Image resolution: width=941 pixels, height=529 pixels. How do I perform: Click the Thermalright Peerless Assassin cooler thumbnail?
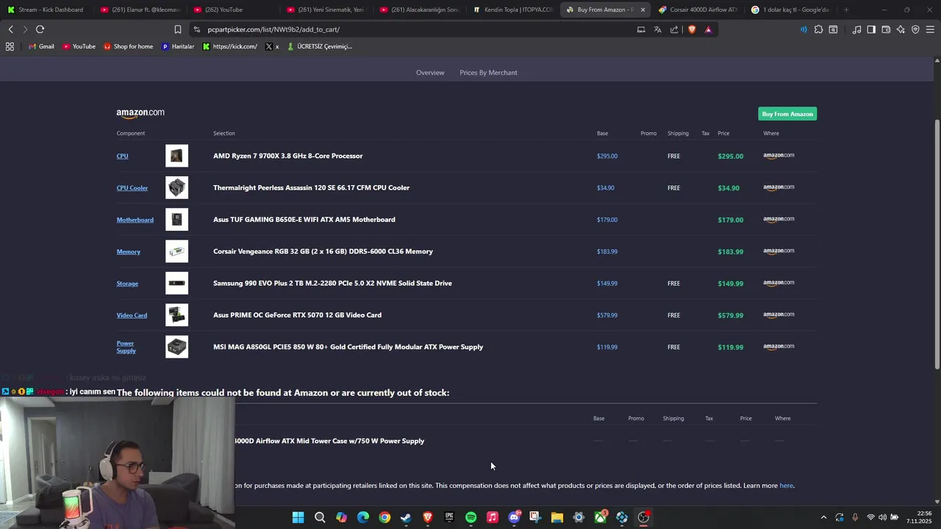(176, 187)
